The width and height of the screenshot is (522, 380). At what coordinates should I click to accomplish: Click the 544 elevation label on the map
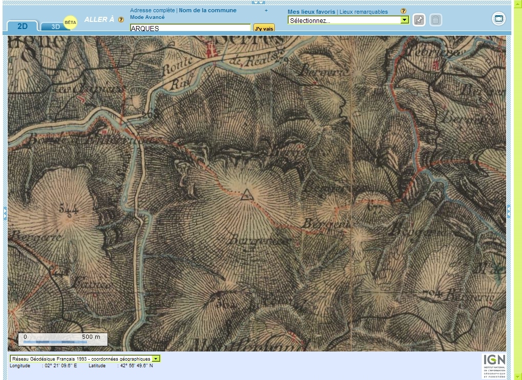68,210
